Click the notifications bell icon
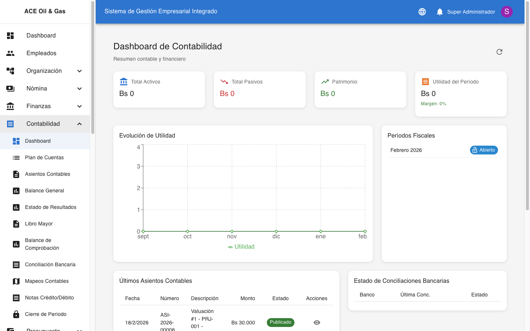530x331 pixels. pyautogui.click(x=439, y=11)
